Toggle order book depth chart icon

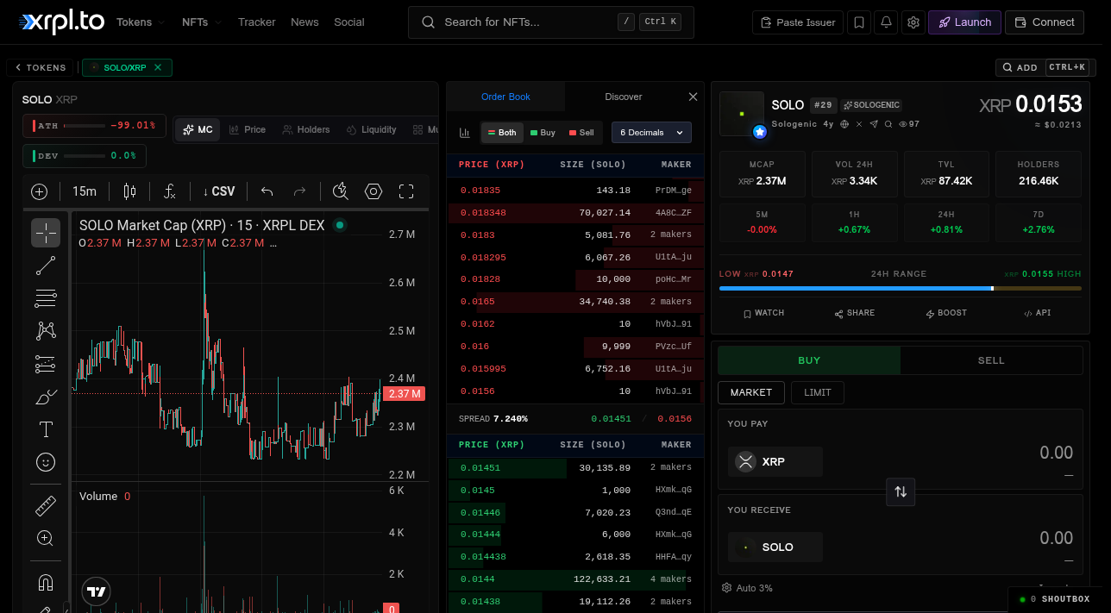[465, 133]
